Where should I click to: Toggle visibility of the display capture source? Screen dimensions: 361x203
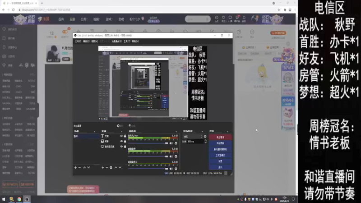[121, 146]
